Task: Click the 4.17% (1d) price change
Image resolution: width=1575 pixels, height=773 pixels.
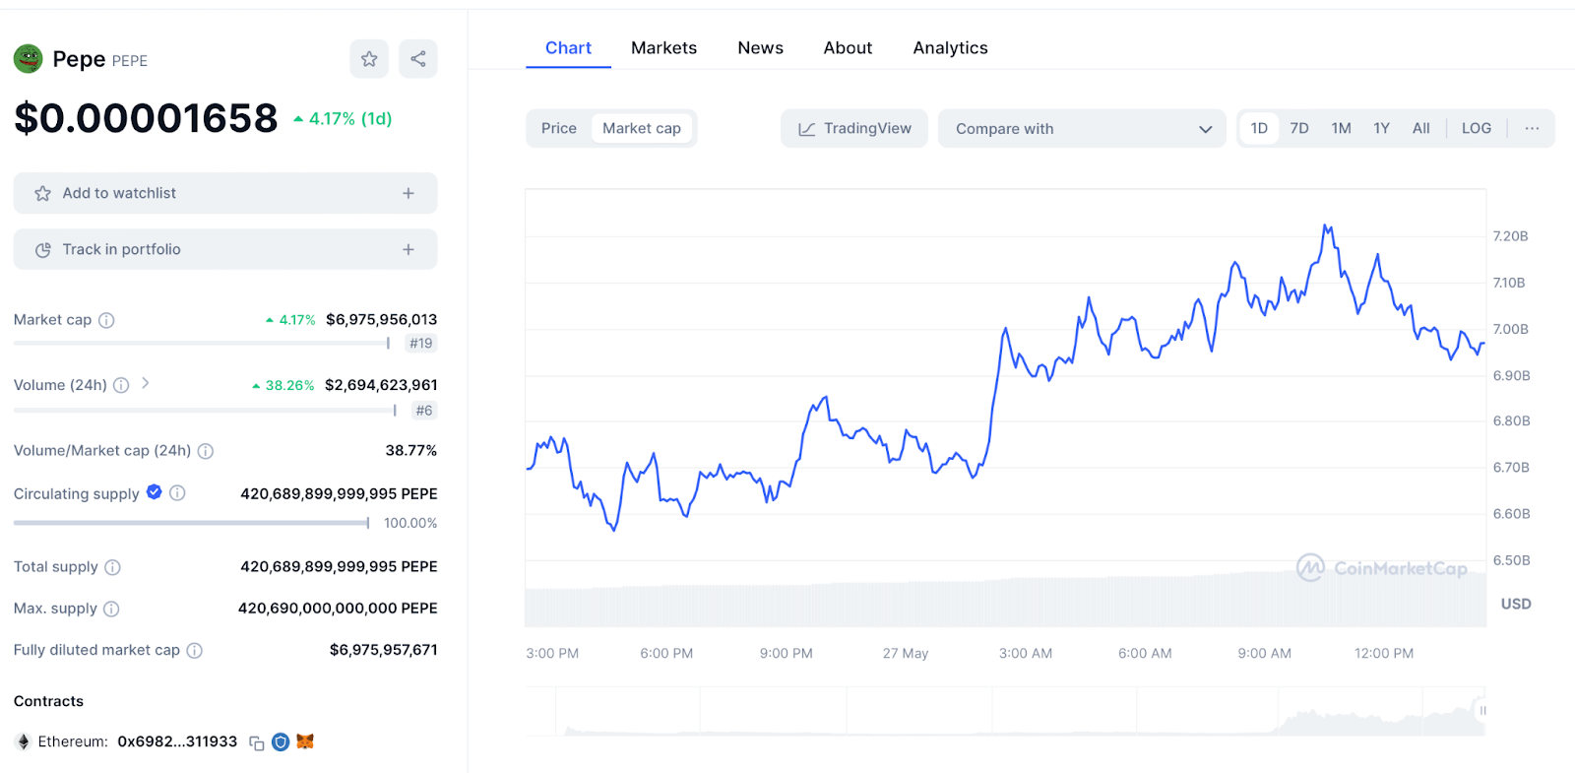Action: (343, 119)
